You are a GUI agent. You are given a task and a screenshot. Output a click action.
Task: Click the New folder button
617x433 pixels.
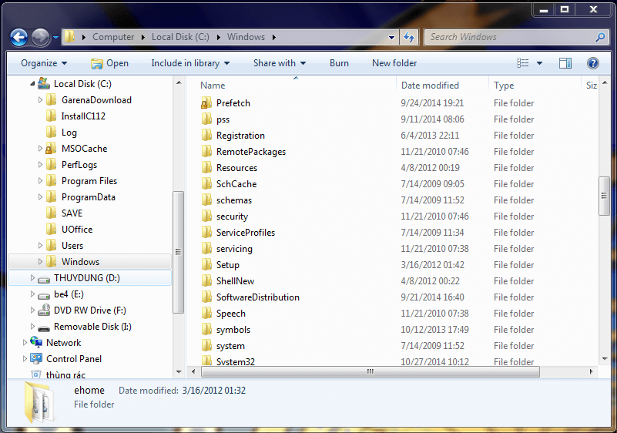coord(394,63)
